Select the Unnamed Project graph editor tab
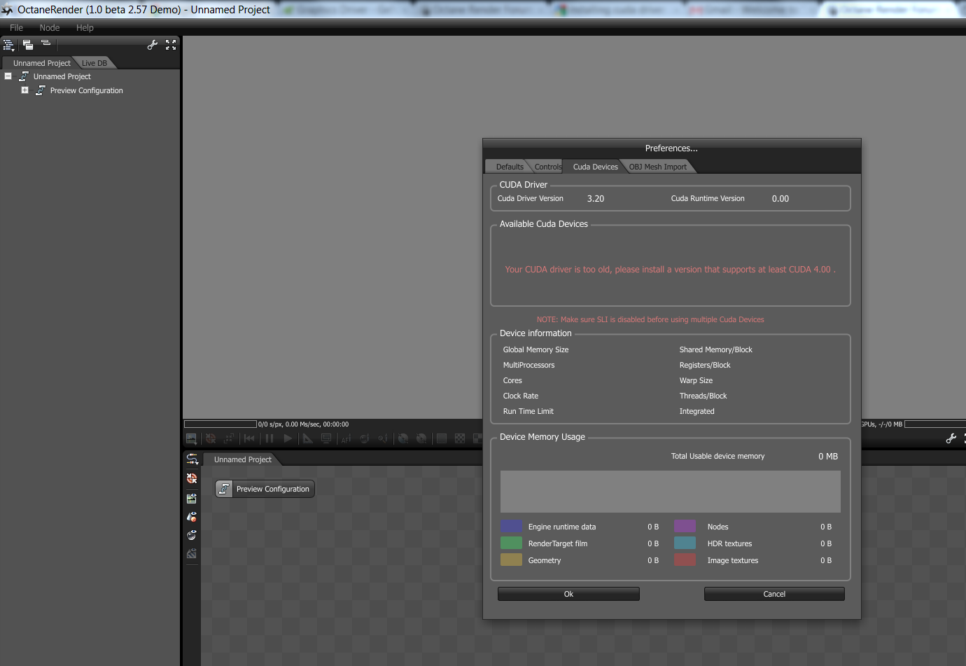 click(x=242, y=459)
